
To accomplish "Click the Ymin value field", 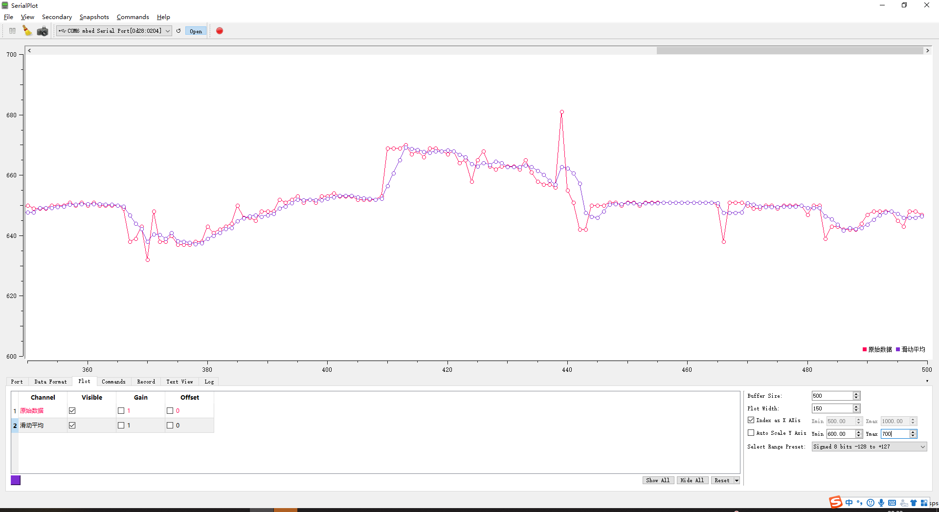I will point(841,434).
